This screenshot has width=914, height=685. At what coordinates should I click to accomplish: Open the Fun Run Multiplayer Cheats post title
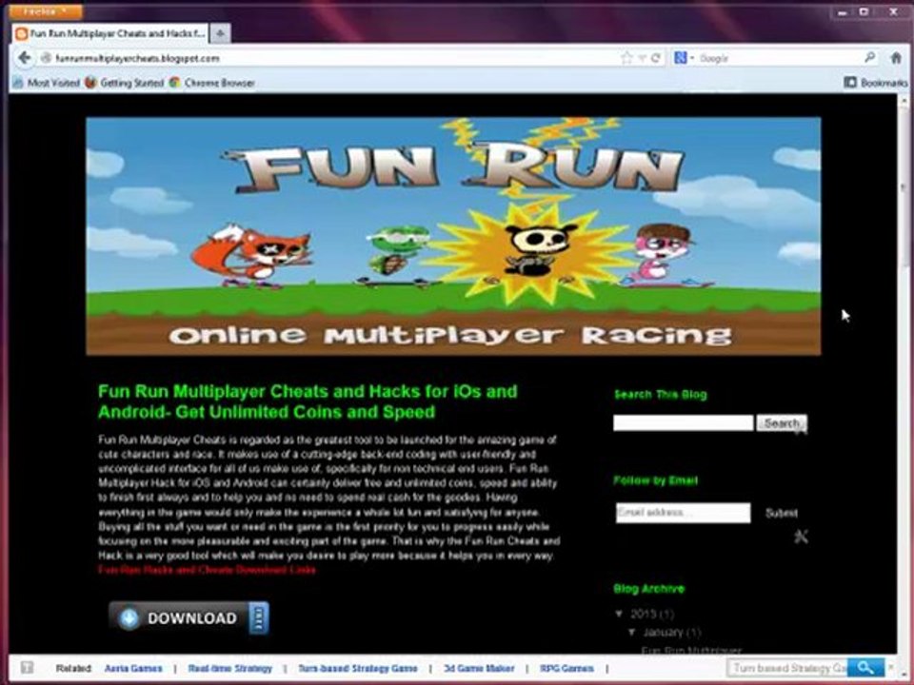tap(308, 401)
